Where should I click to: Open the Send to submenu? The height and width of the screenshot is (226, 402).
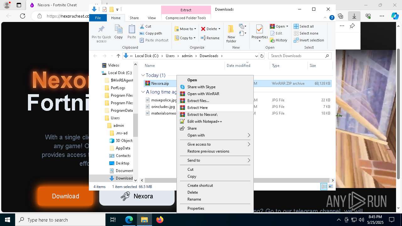tap(215, 160)
